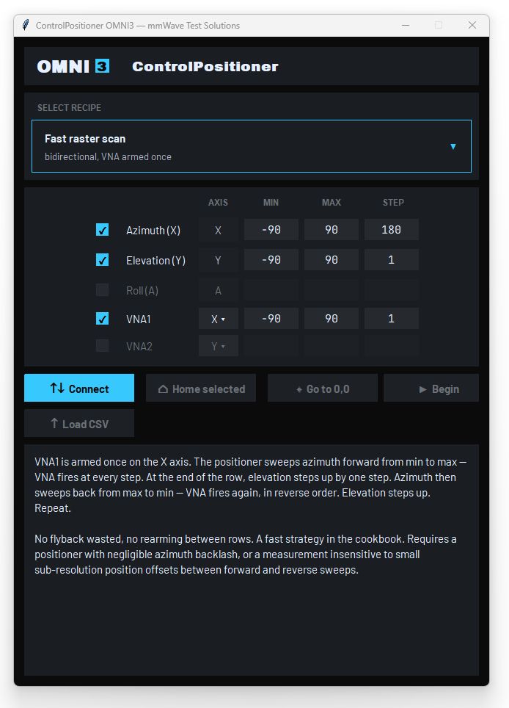
Task: Click the upload arrow icon beside Load CSV
Action: point(54,423)
